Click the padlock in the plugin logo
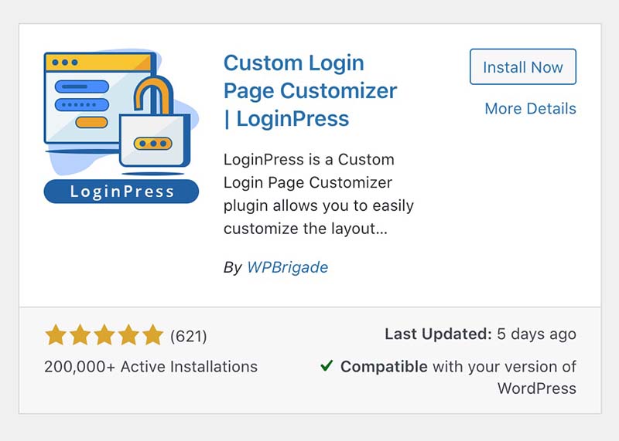This screenshot has width=619, height=441. [x=155, y=123]
